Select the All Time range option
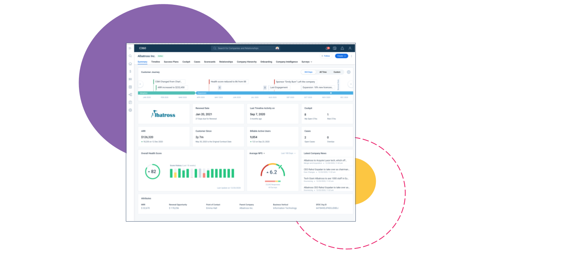This screenshot has height=256, width=577. tap(323, 72)
